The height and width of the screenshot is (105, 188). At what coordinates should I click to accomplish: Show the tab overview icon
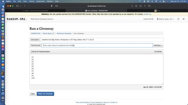click(149, 6)
